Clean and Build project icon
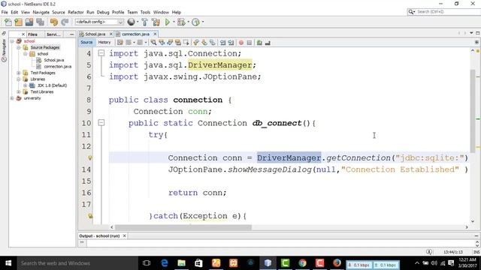Screen dimensions: 481x270 click(156, 22)
